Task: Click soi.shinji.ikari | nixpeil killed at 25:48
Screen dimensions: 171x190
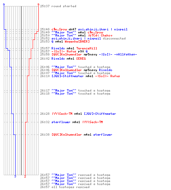Action: (x=103, y=29)
